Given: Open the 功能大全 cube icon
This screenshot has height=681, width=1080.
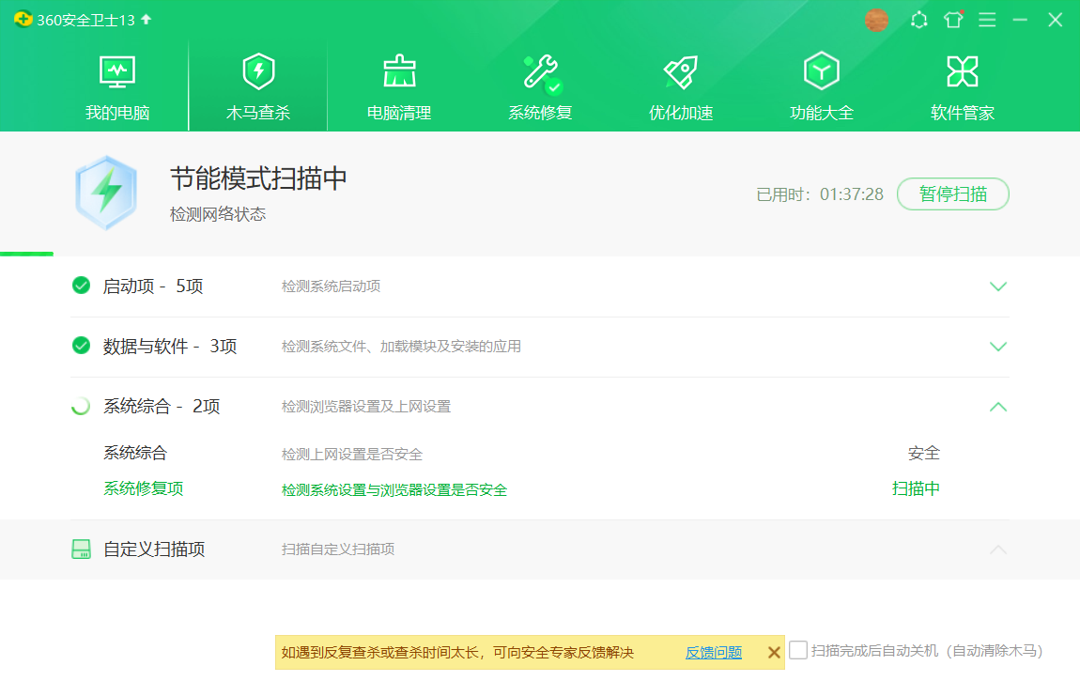Looking at the screenshot, I should pyautogui.click(x=821, y=71).
